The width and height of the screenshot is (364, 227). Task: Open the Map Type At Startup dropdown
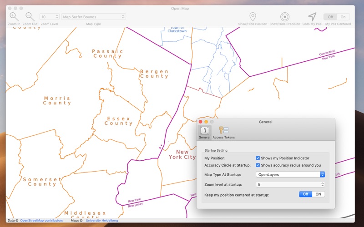click(x=290, y=174)
